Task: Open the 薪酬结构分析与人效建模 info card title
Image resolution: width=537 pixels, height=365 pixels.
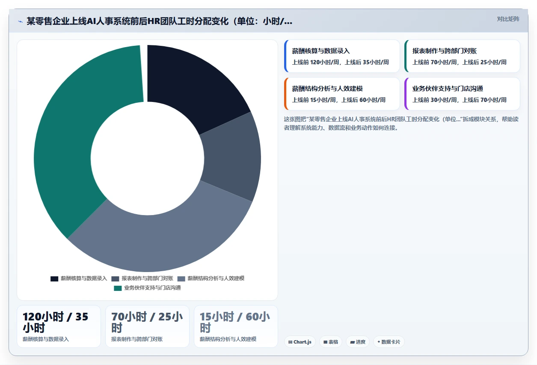Action: pos(327,89)
